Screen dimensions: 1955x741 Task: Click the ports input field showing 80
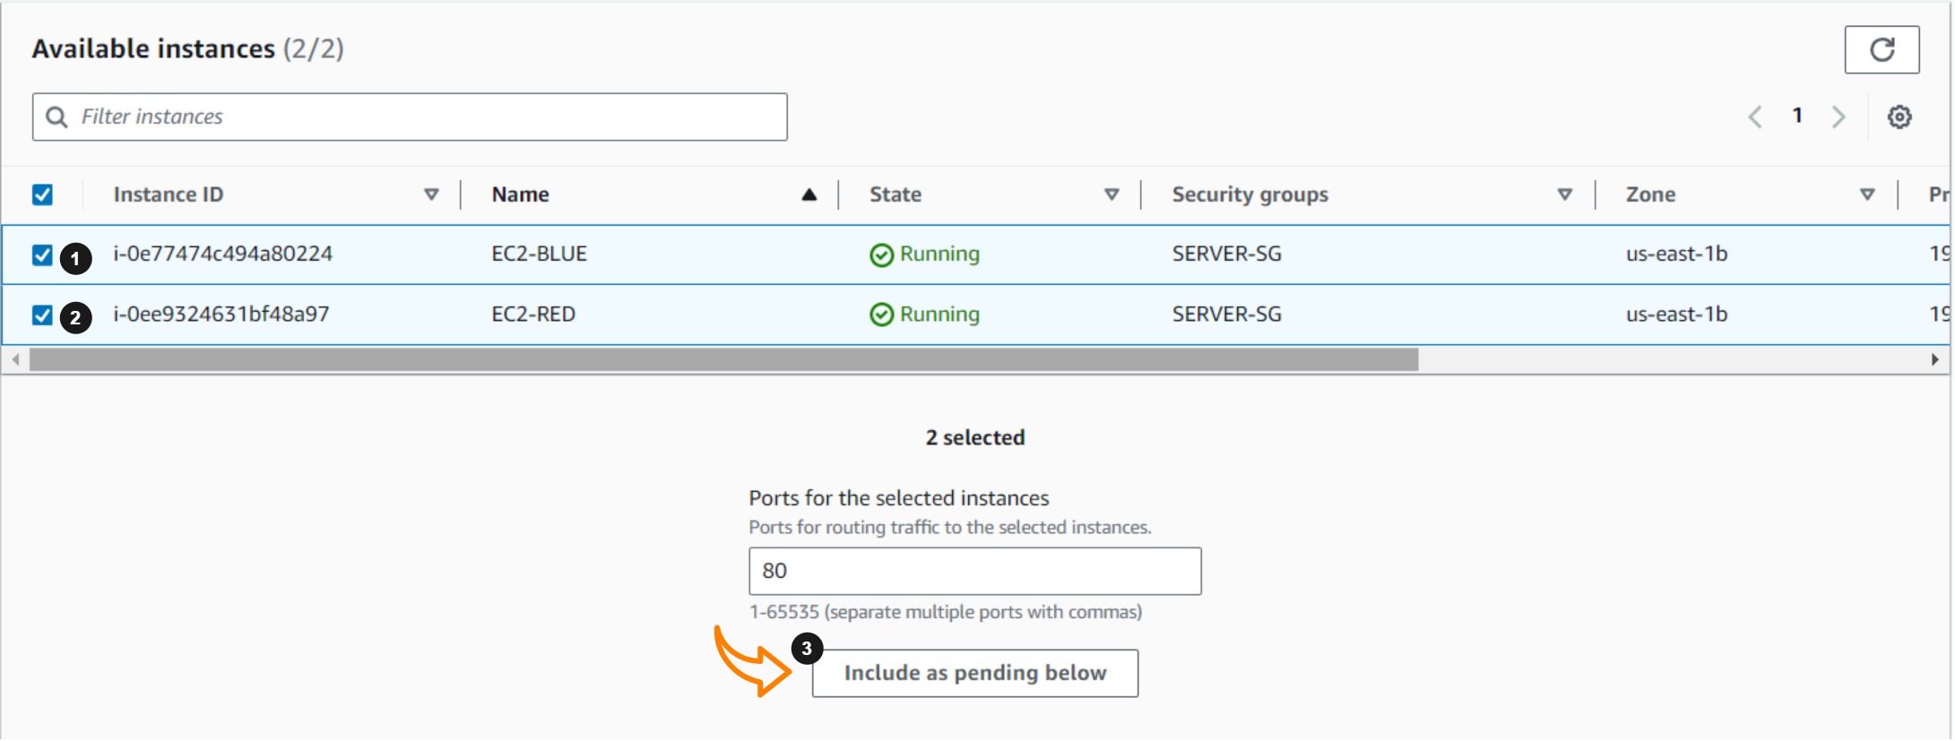click(974, 571)
